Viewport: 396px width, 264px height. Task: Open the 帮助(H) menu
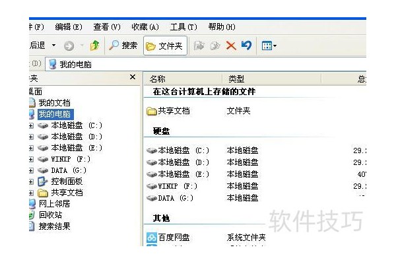click(222, 27)
